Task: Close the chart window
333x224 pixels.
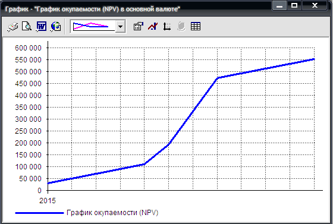Action: 315,5
